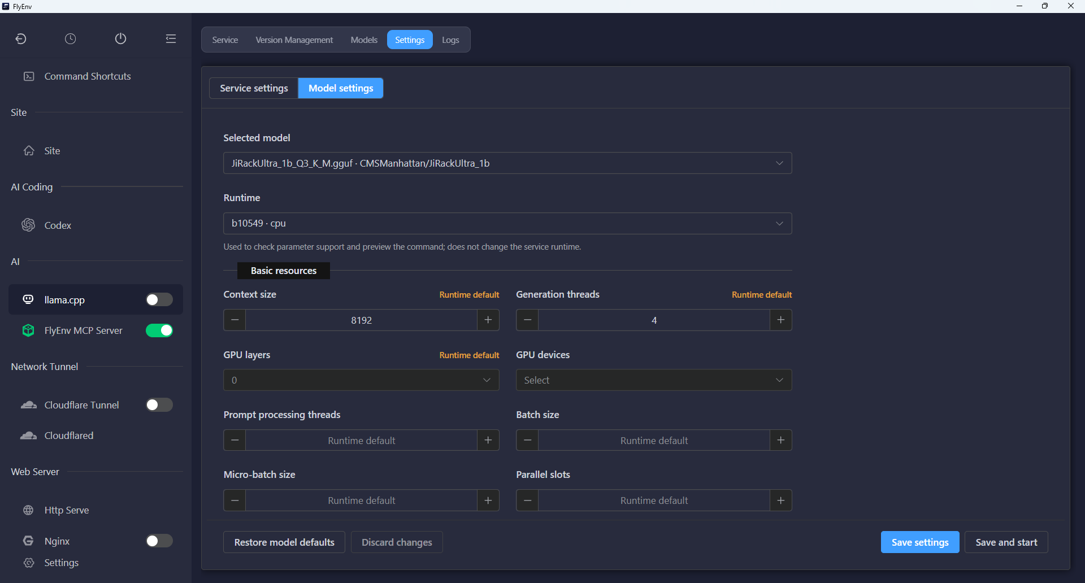This screenshot has width=1085, height=583.
Task: Open Cloudflare Tunnel cloud icon
Action: click(x=29, y=405)
